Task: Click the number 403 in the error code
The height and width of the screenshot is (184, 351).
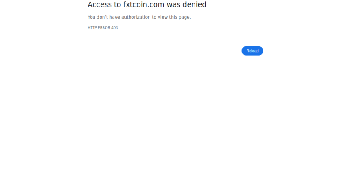Action: (x=114, y=28)
